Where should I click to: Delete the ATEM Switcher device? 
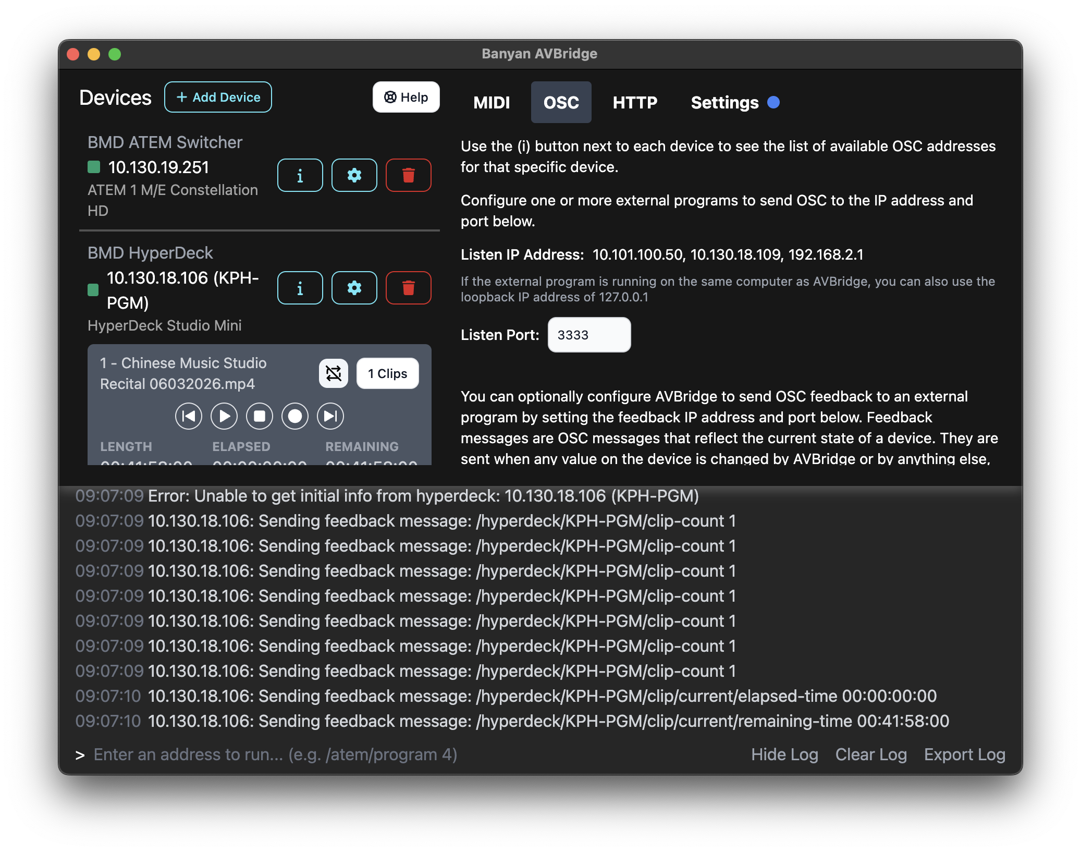[409, 175]
